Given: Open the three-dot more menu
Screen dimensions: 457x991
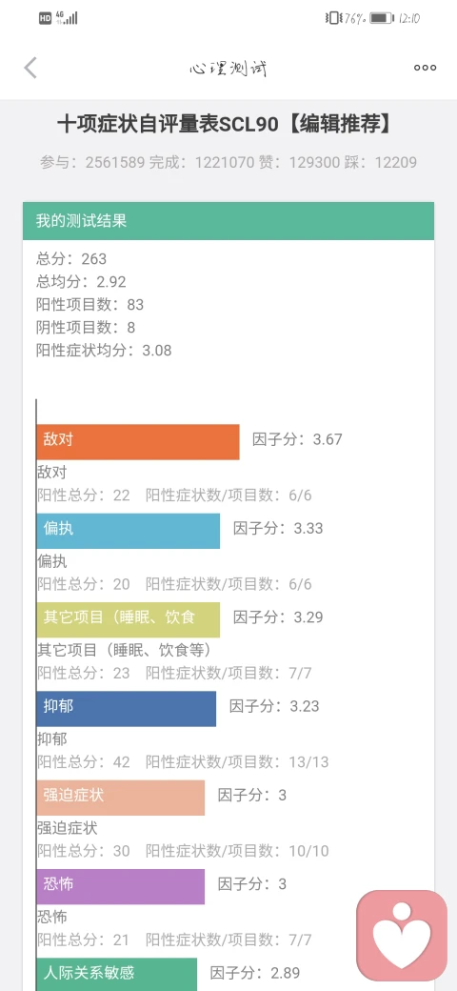Looking at the screenshot, I should click(425, 69).
